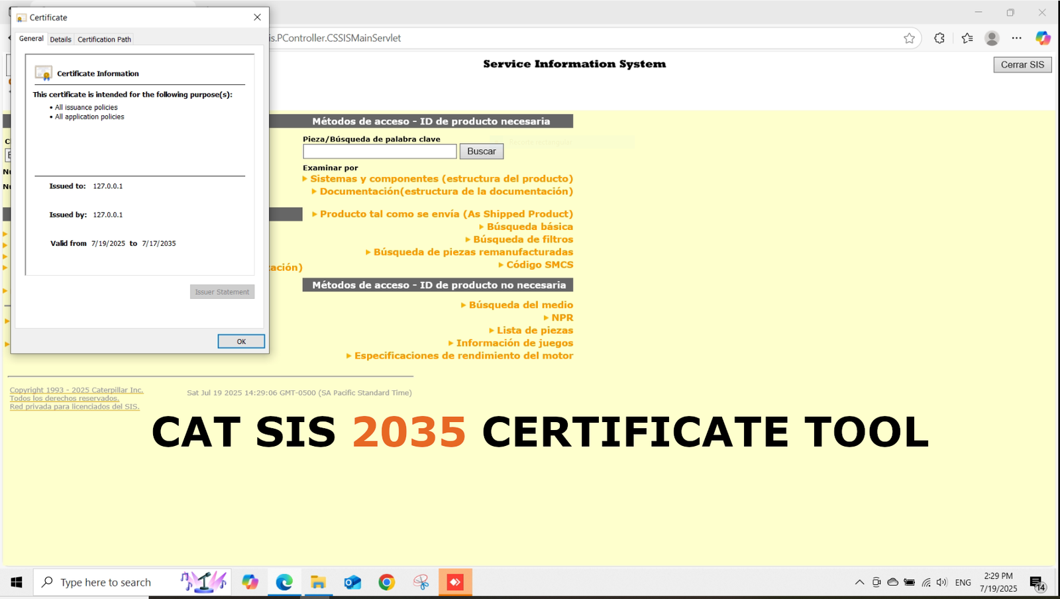Click the Pieza keyword search field

379,151
